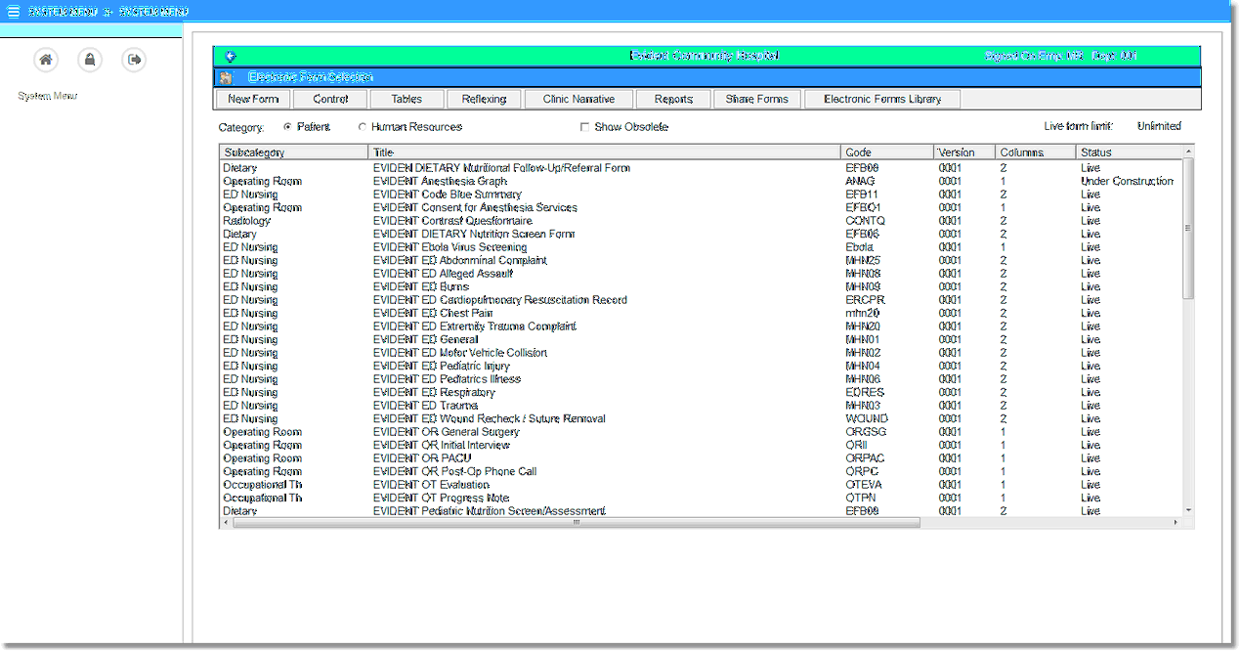Select EVIDENT ED Pediatric Injury

click(x=701, y=366)
